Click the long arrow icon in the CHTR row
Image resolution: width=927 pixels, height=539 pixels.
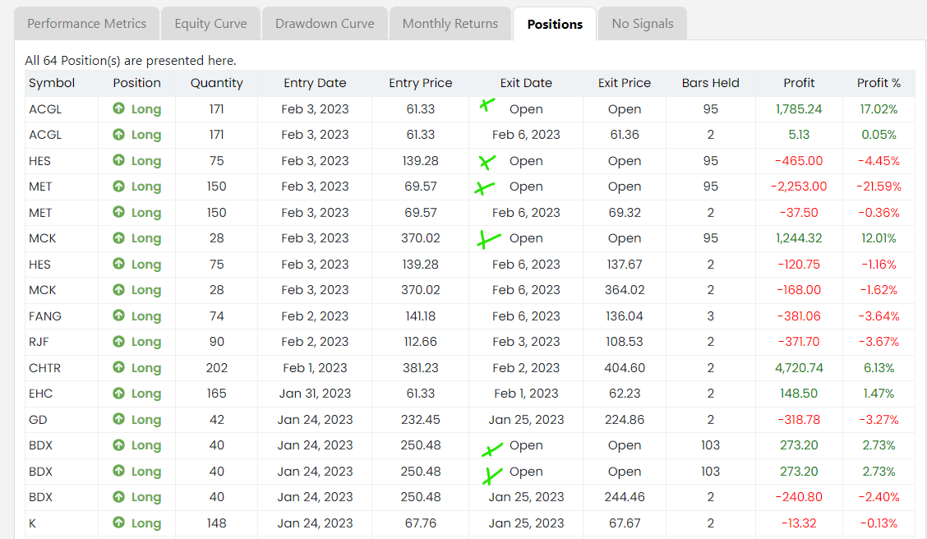click(x=119, y=366)
